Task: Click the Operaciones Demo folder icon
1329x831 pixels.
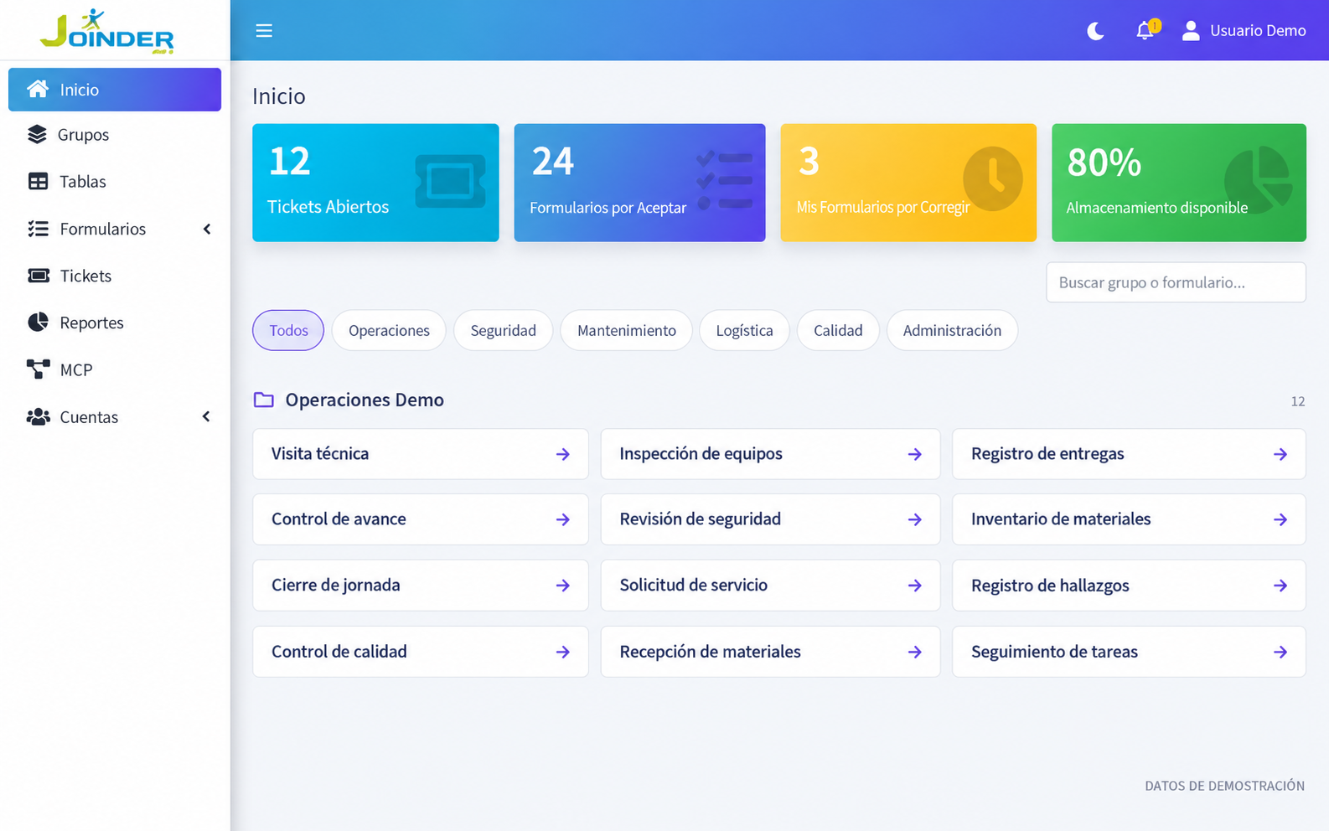Action: pyautogui.click(x=264, y=400)
